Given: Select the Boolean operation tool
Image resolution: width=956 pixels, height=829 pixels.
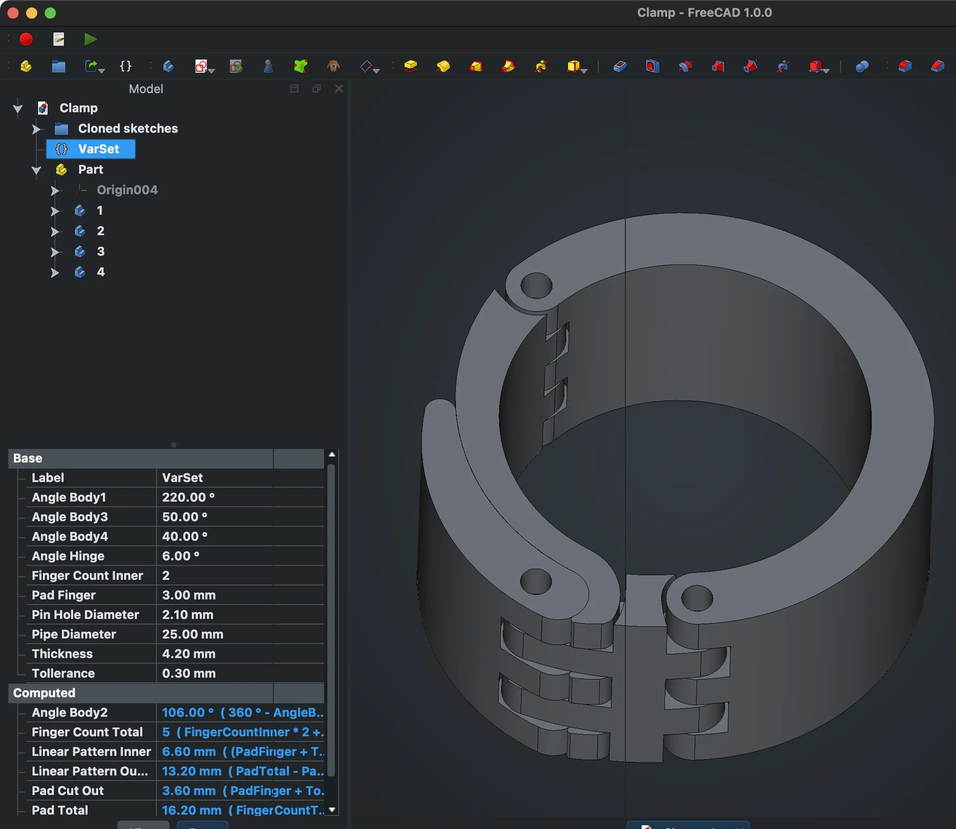Looking at the screenshot, I should pos(862,67).
